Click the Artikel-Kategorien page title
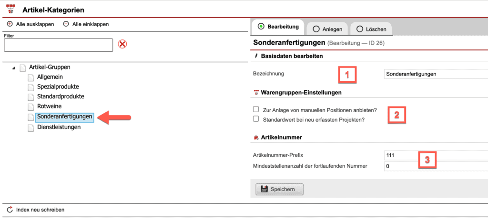 (x=53, y=10)
